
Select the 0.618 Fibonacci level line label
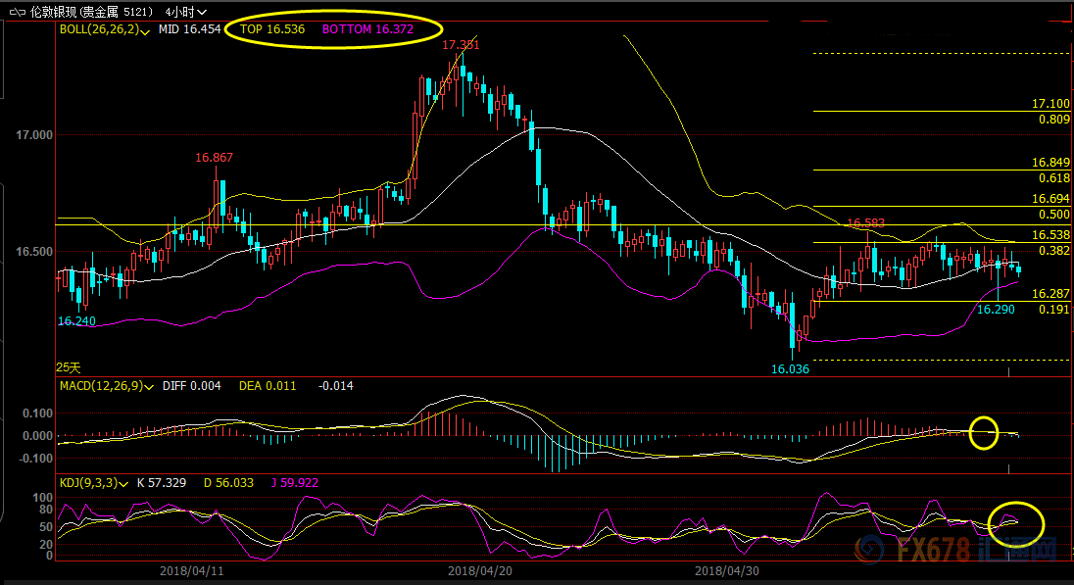tap(1053, 178)
